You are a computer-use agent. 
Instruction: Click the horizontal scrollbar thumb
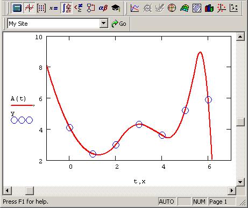(x=30, y=190)
